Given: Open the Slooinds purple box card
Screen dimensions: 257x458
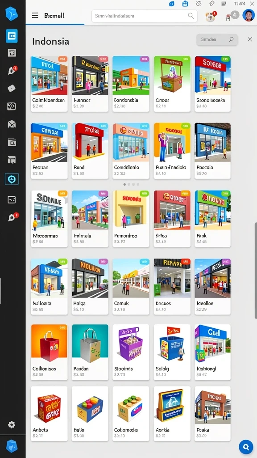Looking at the screenshot, I should click(x=131, y=352).
